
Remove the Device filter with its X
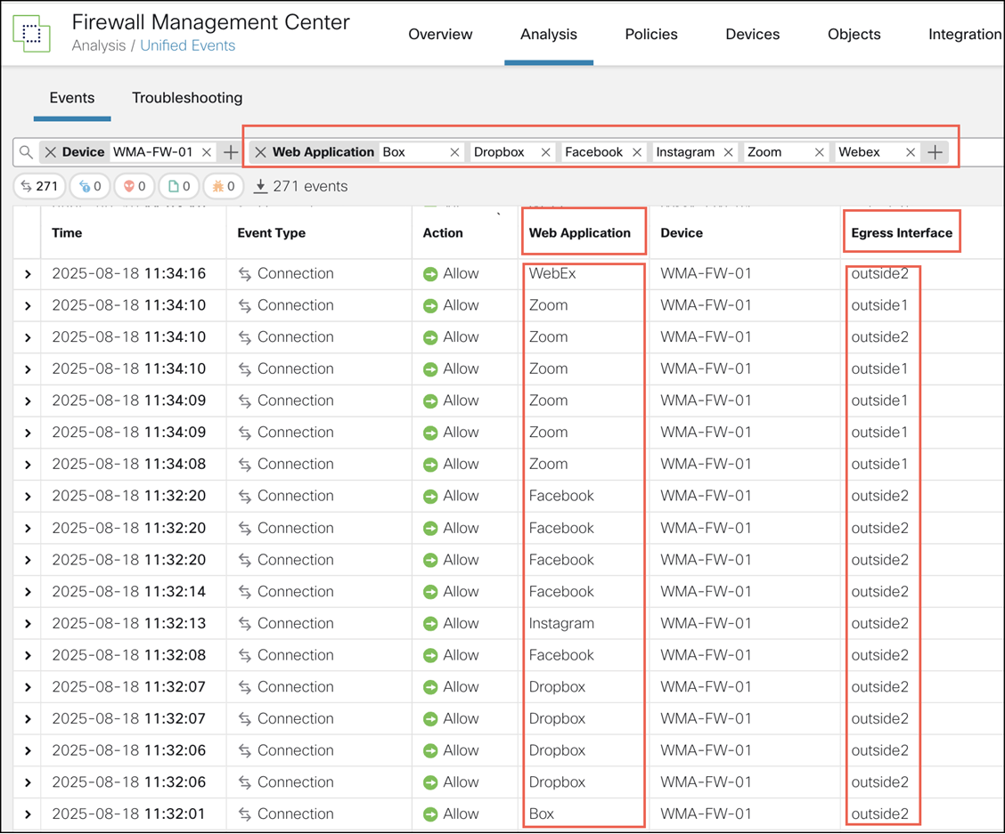click(51, 152)
